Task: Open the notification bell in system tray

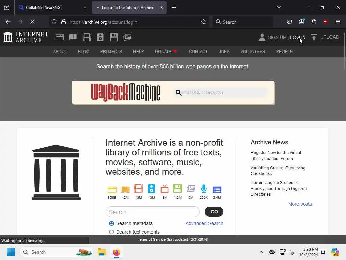Action: (323, 252)
